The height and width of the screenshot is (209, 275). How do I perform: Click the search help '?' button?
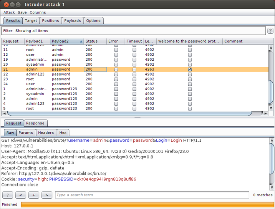pos(7,195)
